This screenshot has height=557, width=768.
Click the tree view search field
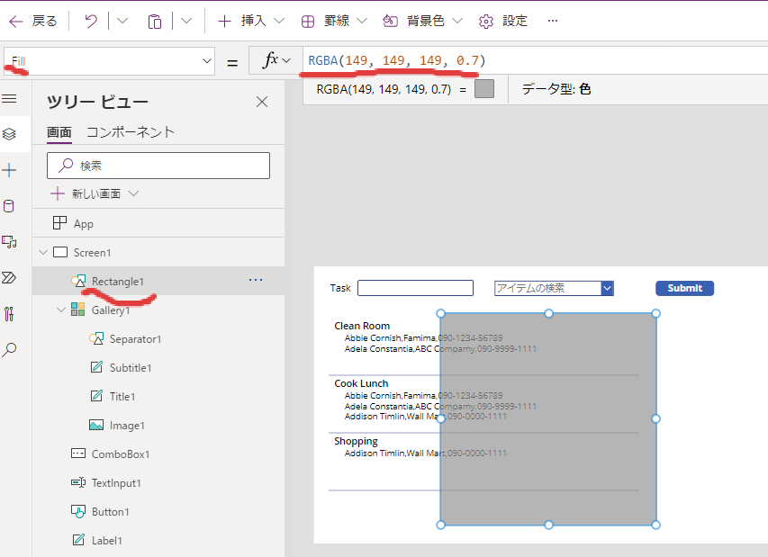(x=158, y=166)
